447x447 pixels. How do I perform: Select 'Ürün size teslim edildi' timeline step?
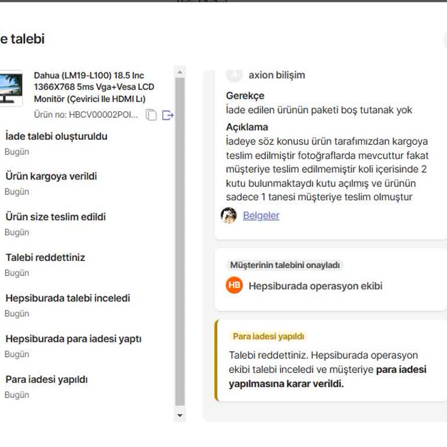pos(56,217)
